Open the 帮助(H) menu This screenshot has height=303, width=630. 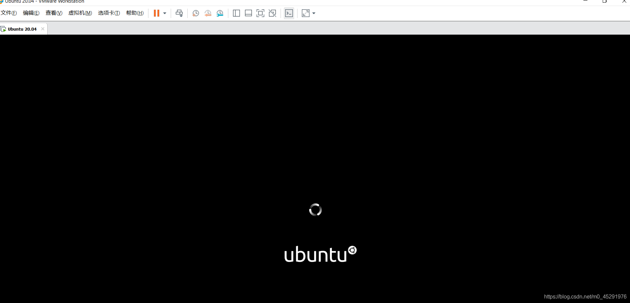pos(135,13)
